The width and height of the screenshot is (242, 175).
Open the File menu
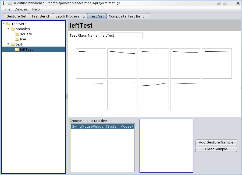[8, 9]
